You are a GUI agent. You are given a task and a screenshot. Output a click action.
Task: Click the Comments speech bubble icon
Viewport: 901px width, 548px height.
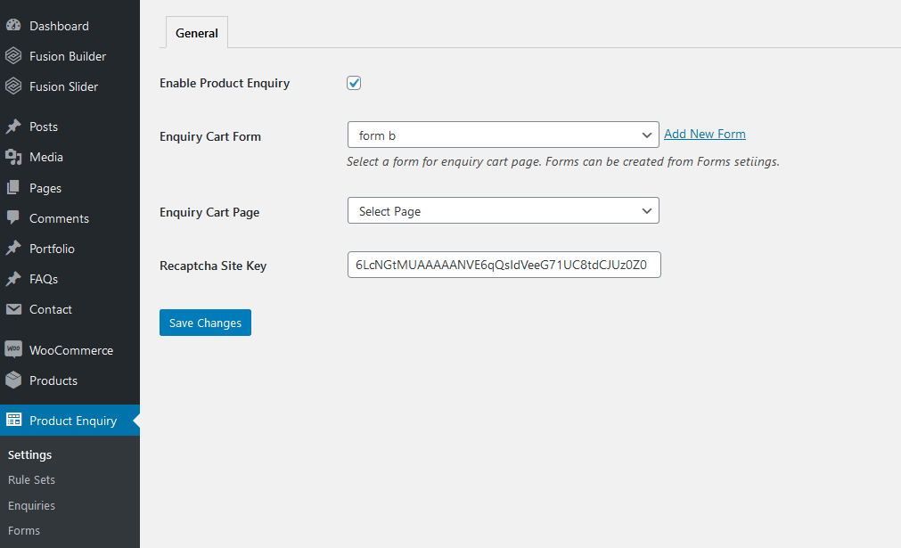[13, 217]
